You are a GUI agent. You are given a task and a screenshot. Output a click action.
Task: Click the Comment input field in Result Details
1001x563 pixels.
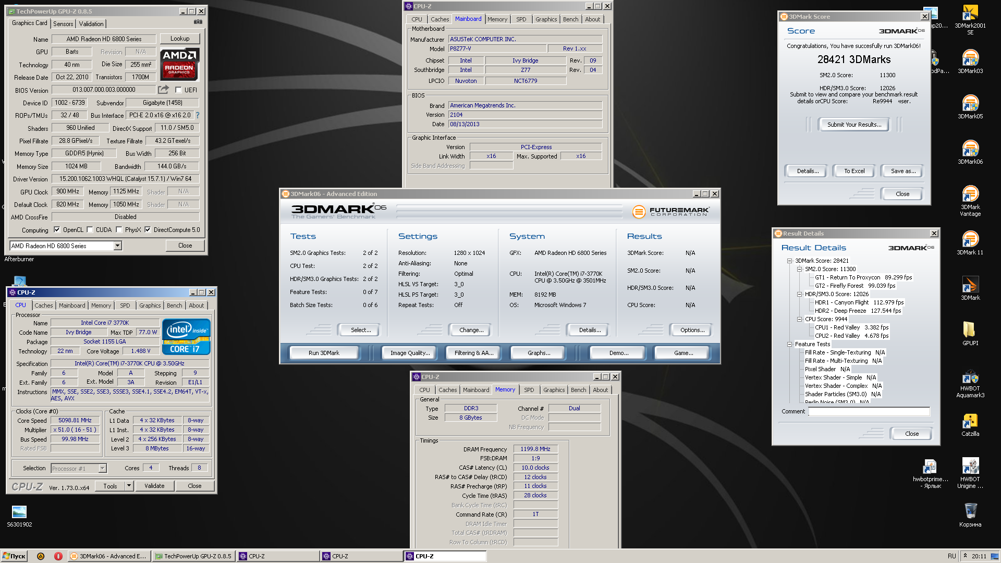869,412
